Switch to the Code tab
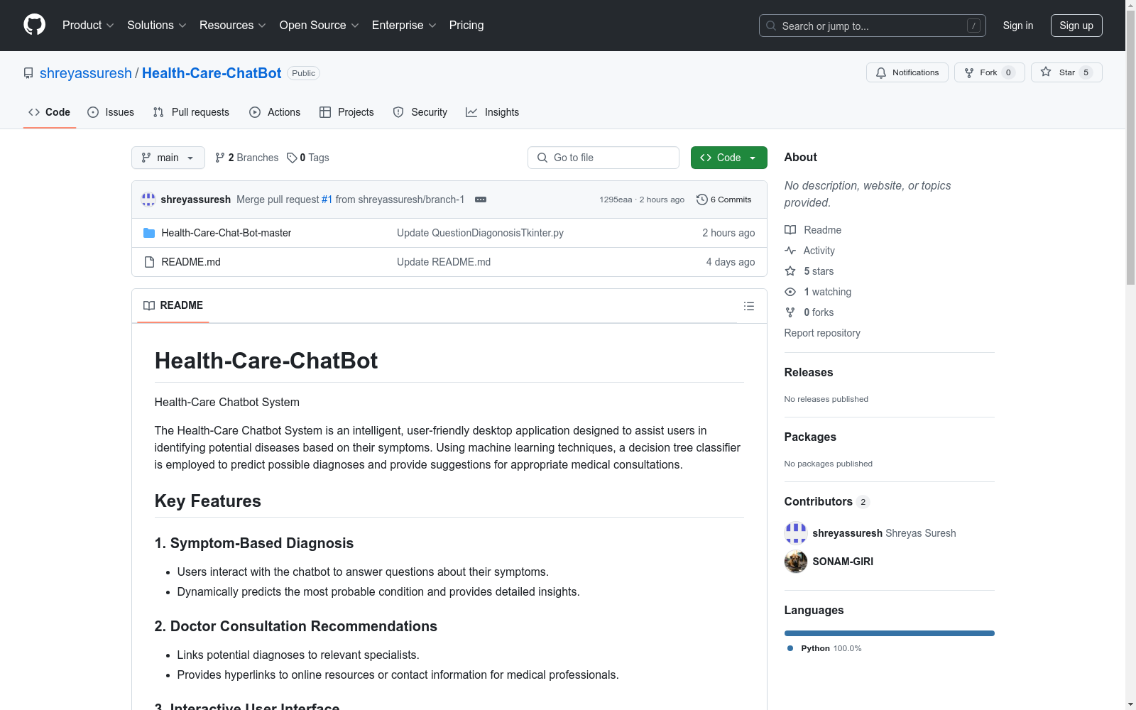 coord(49,112)
